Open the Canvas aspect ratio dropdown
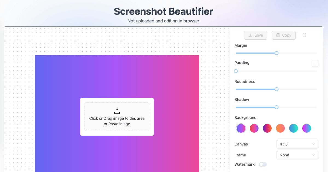 [x=297, y=144]
